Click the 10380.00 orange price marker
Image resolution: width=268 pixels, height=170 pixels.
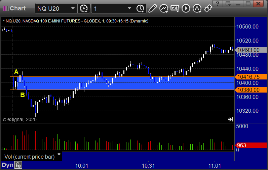pyautogui.click(x=251, y=90)
